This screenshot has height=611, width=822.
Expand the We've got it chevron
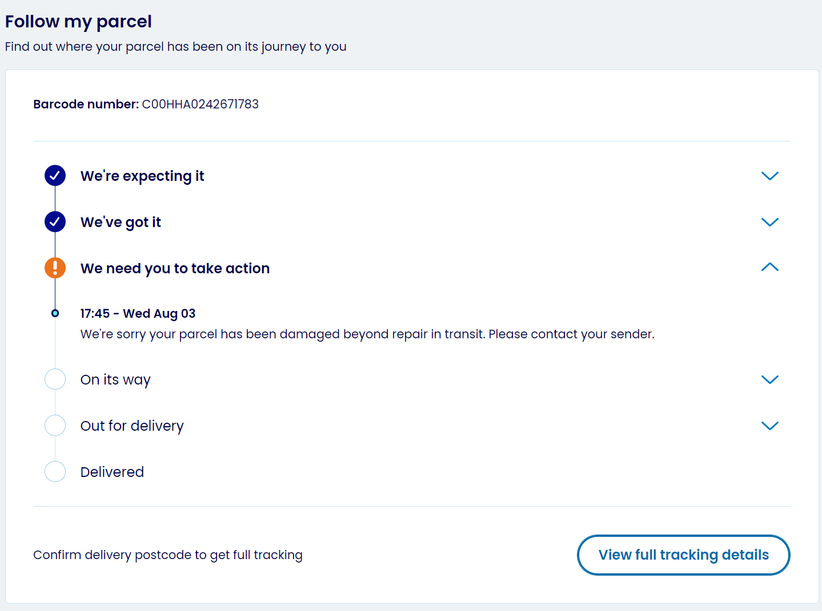pos(770,222)
